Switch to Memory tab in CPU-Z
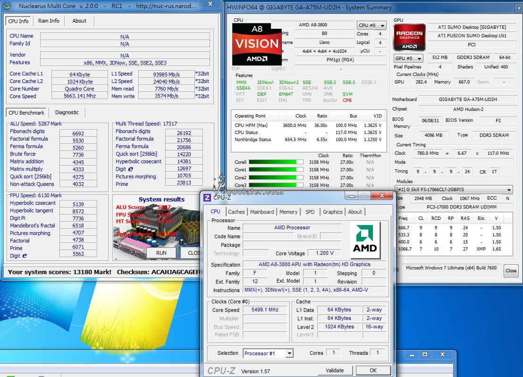The height and width of the screenshot is (377, 523). point(288,212)
